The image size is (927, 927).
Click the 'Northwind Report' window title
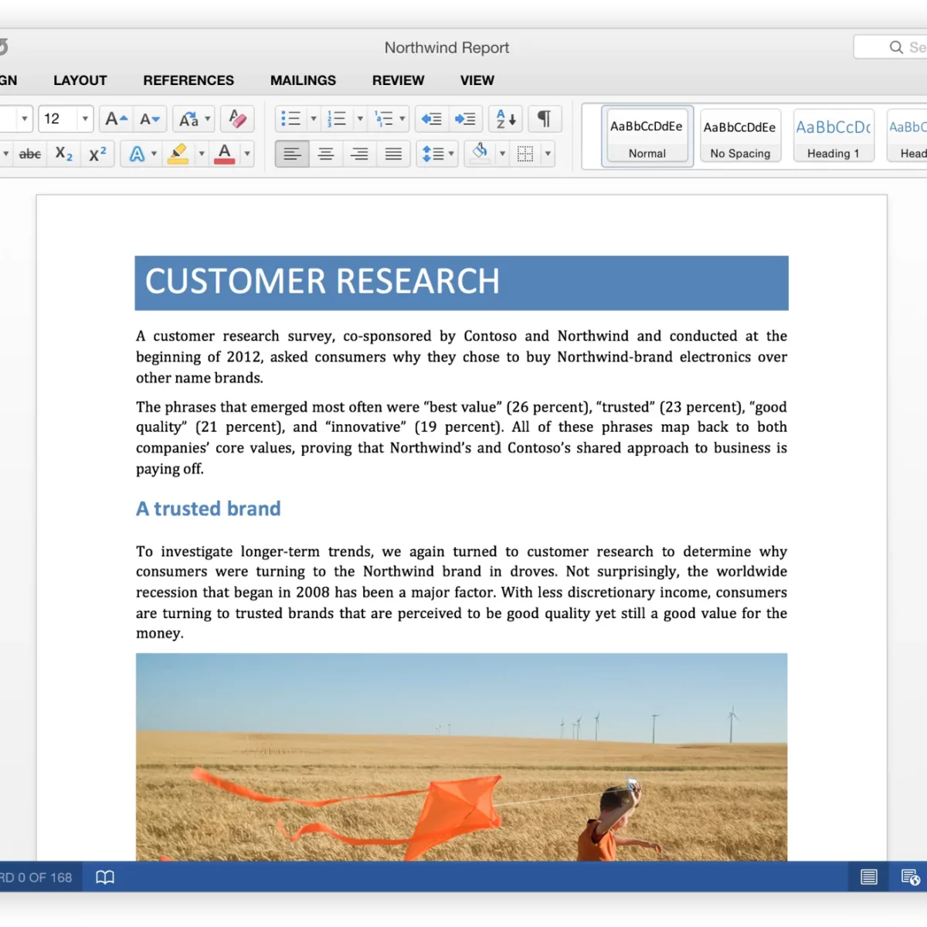[447, 48]
